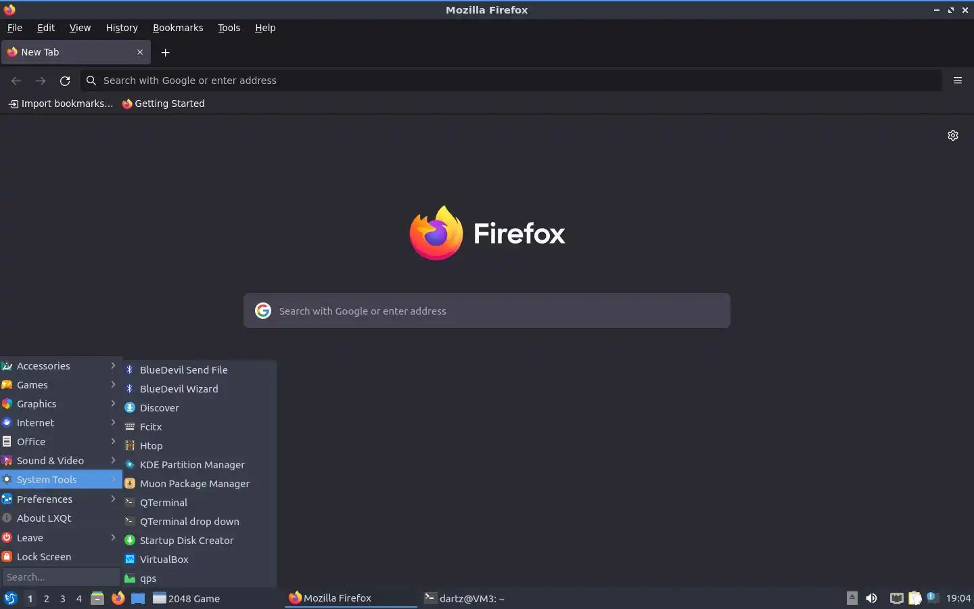
Task: Click the qps process icon
Action: tap(130, 578)
